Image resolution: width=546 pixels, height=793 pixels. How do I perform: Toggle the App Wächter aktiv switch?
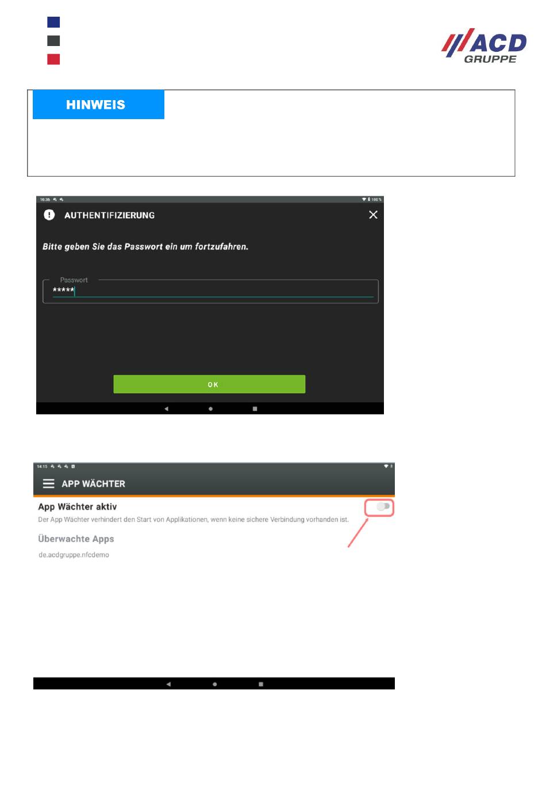tap(383, 506)
